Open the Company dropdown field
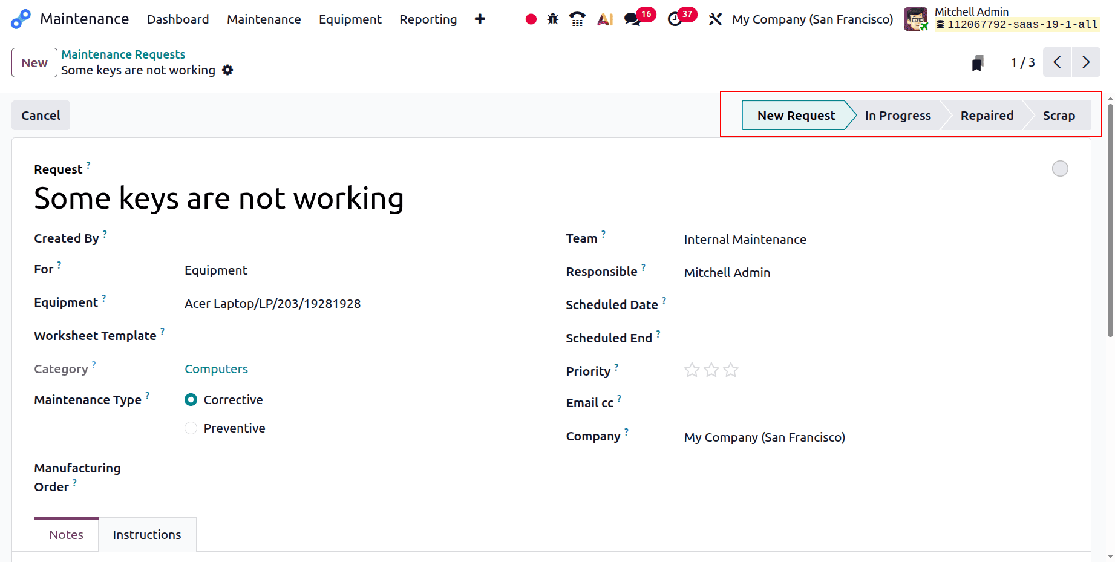1115x562 pixels. tap(876, 437)
